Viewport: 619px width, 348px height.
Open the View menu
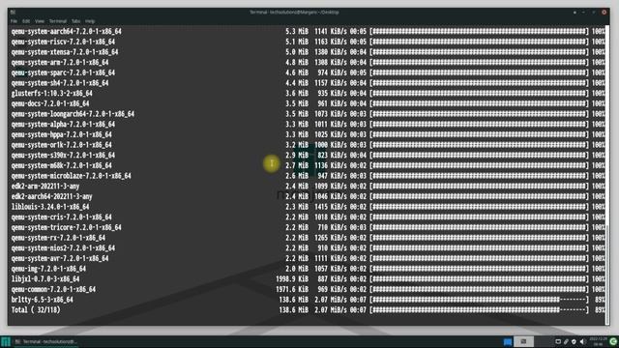coord(40,21)
